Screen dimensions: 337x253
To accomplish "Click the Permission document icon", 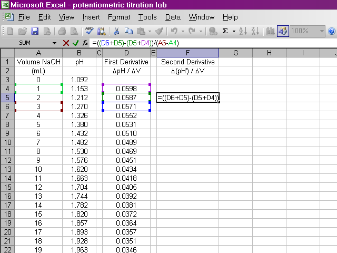I will 47,32.
